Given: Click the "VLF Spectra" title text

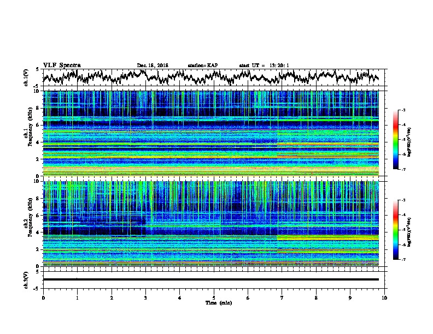Looking at the screenshot, I should [x=62, y=65].
